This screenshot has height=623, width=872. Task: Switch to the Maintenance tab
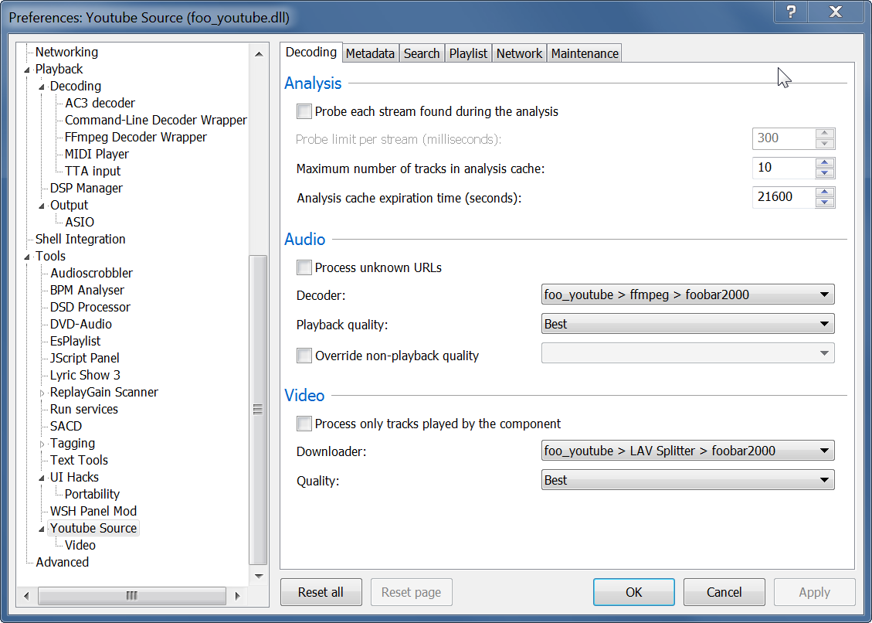(x=585, y=53)
